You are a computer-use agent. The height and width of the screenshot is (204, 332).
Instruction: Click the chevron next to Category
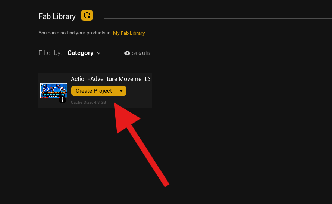(99, 53)
